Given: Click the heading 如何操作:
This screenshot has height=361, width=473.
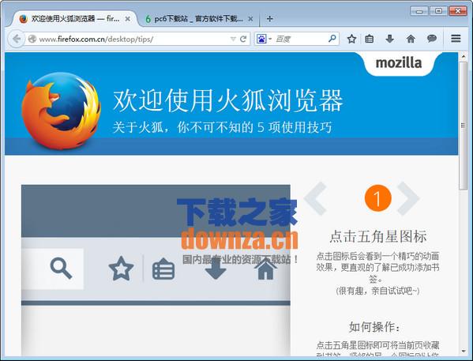Looking at the screenshot, I should (x=374, y=327).
